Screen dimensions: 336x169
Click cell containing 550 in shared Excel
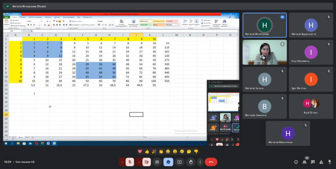[x=163, y=81]
